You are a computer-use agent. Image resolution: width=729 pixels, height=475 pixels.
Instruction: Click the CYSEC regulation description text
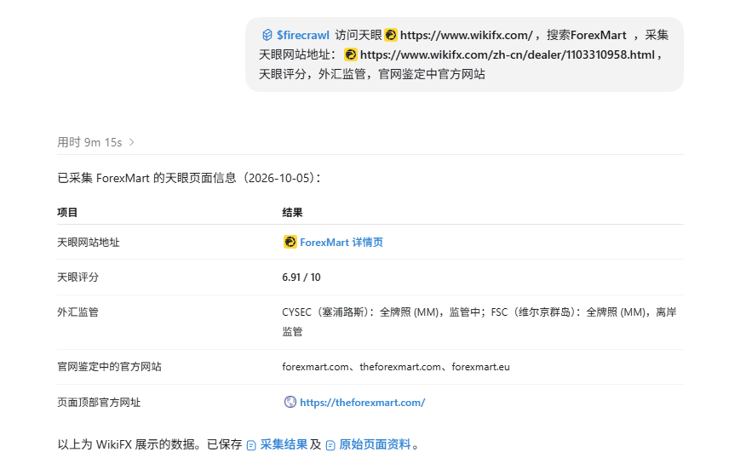479,322
